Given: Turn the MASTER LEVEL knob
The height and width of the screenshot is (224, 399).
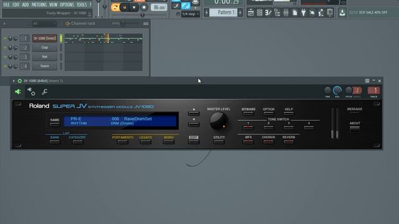Looking at the screenshot, I should point(219,121).
